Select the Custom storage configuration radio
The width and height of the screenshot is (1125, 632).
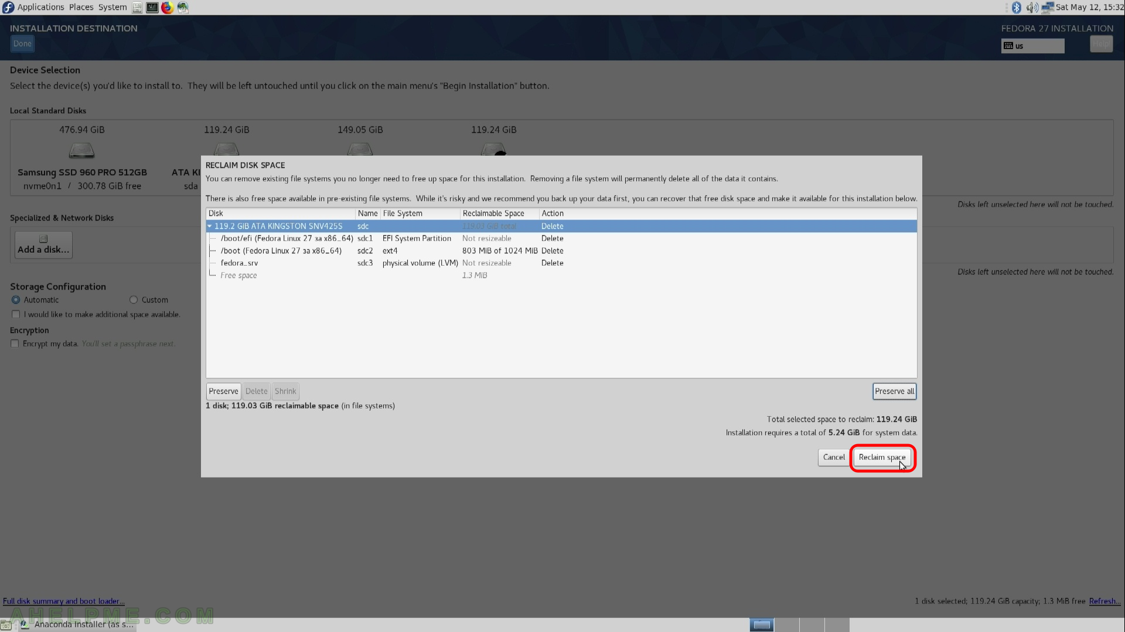pyautogui.click(x=134, y=300)
